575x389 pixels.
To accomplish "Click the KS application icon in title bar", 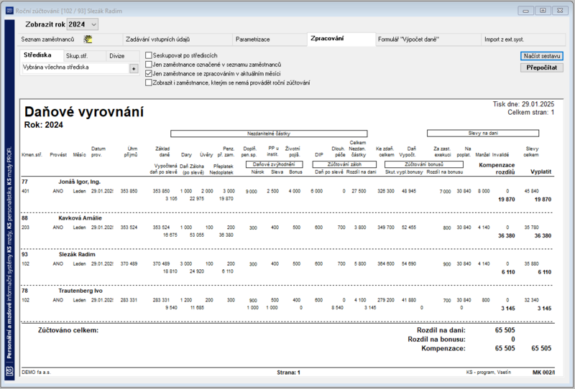I will 9,11.
